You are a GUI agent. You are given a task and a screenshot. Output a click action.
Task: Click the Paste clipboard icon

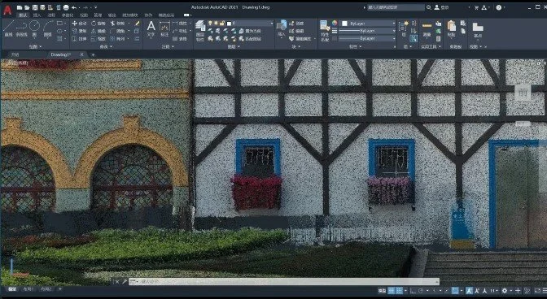click(452, 28)
